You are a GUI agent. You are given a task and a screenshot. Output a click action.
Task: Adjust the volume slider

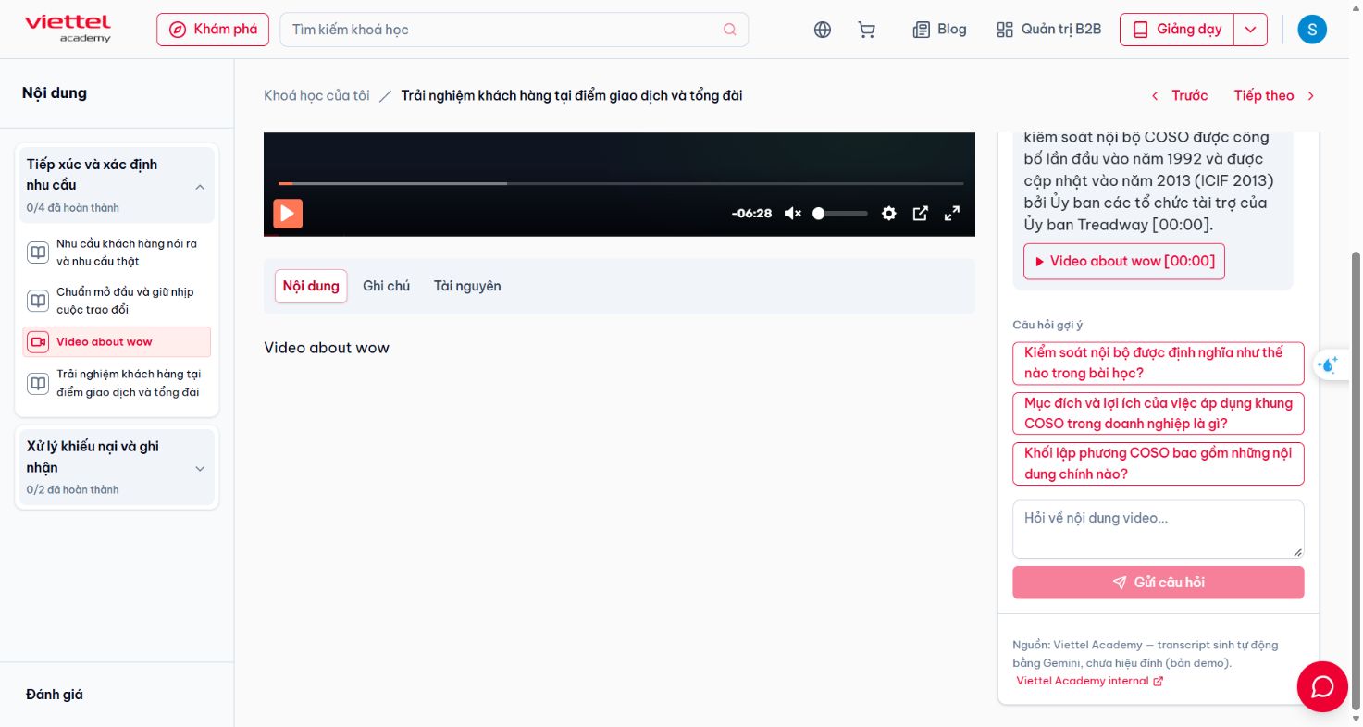[840, 214]
